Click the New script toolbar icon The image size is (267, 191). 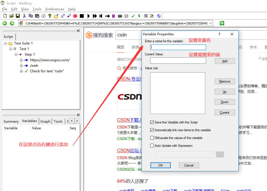pos(5,16)
